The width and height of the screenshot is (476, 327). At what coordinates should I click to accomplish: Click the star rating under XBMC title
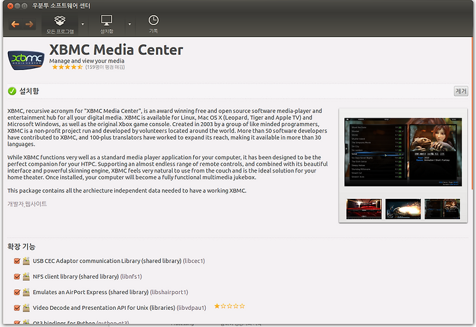(x=67, y=67)
